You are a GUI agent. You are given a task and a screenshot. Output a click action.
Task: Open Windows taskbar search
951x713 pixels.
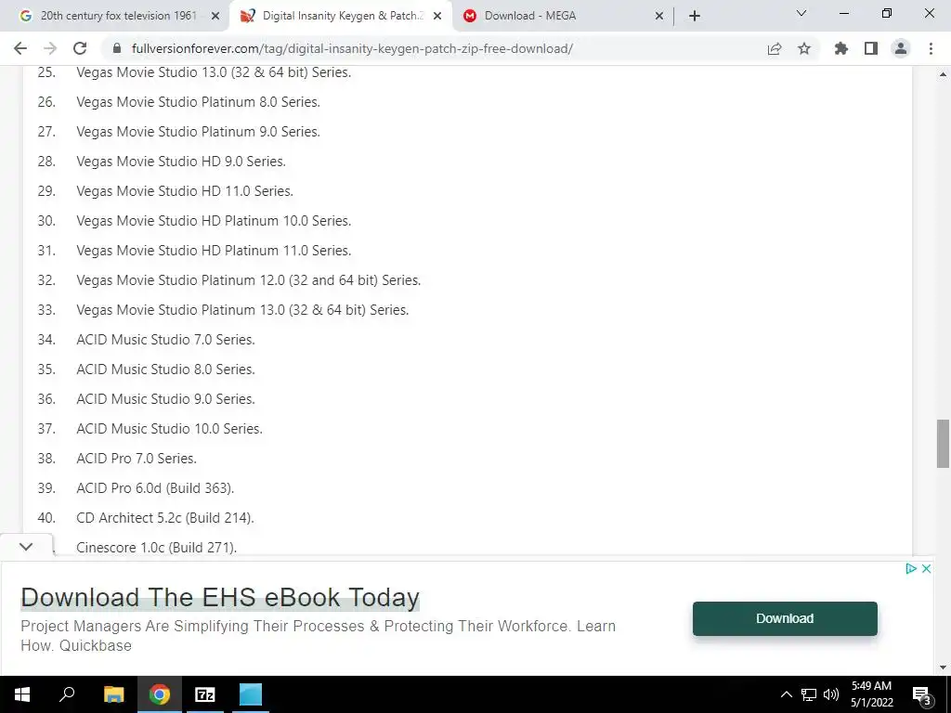(x=67, y=694)
